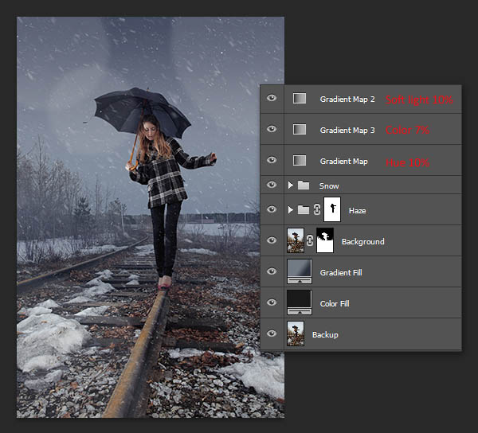
Task: Click the Gradient Map 3 adjustment icon
Action: pos(300,130)
